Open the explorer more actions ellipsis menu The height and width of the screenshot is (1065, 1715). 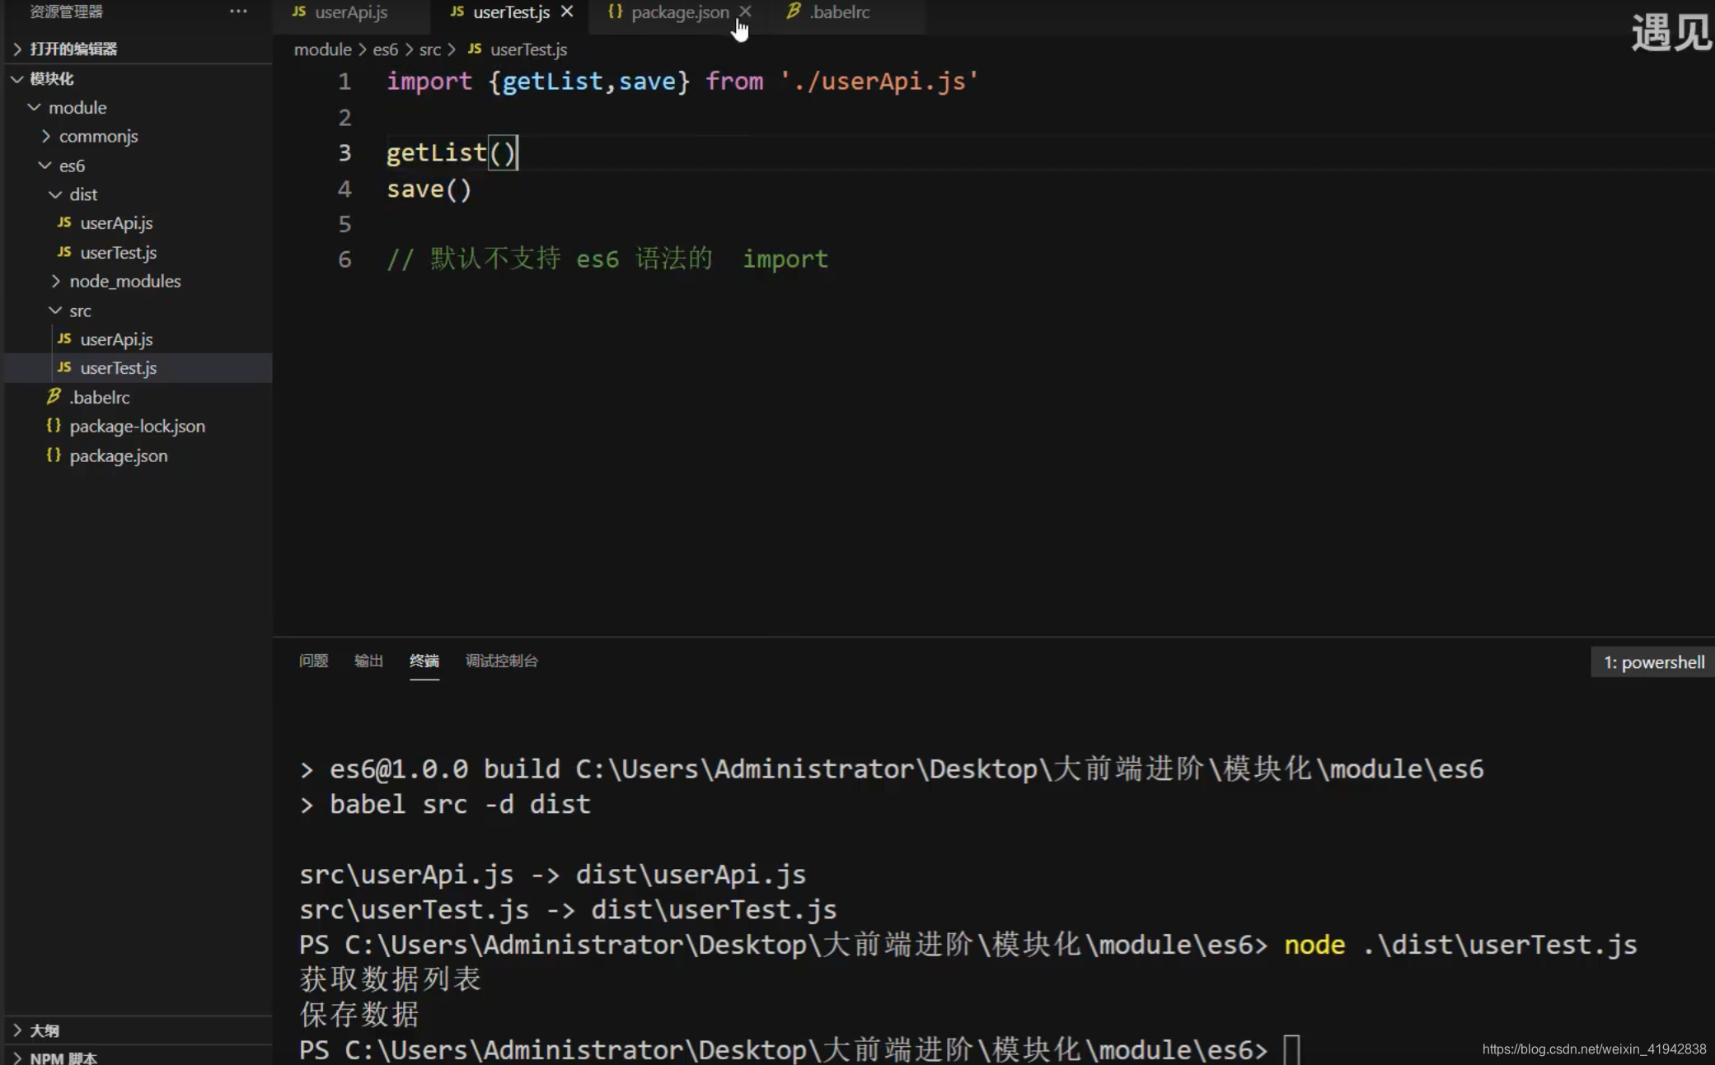click(x=238, y=12)
